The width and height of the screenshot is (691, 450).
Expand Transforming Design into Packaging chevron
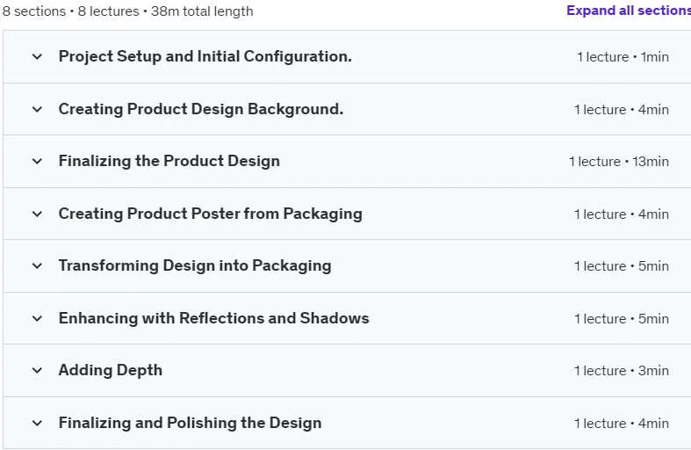38,266
